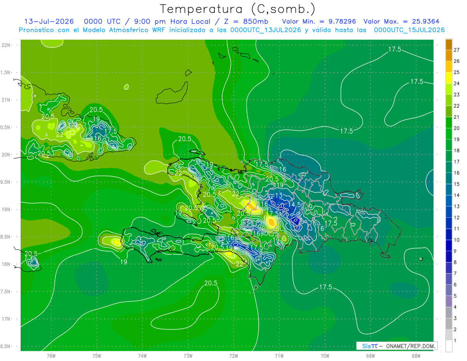The image size is (467, 361).
Task: Click the "71W" longitude axis label
Action: point(279,356)
